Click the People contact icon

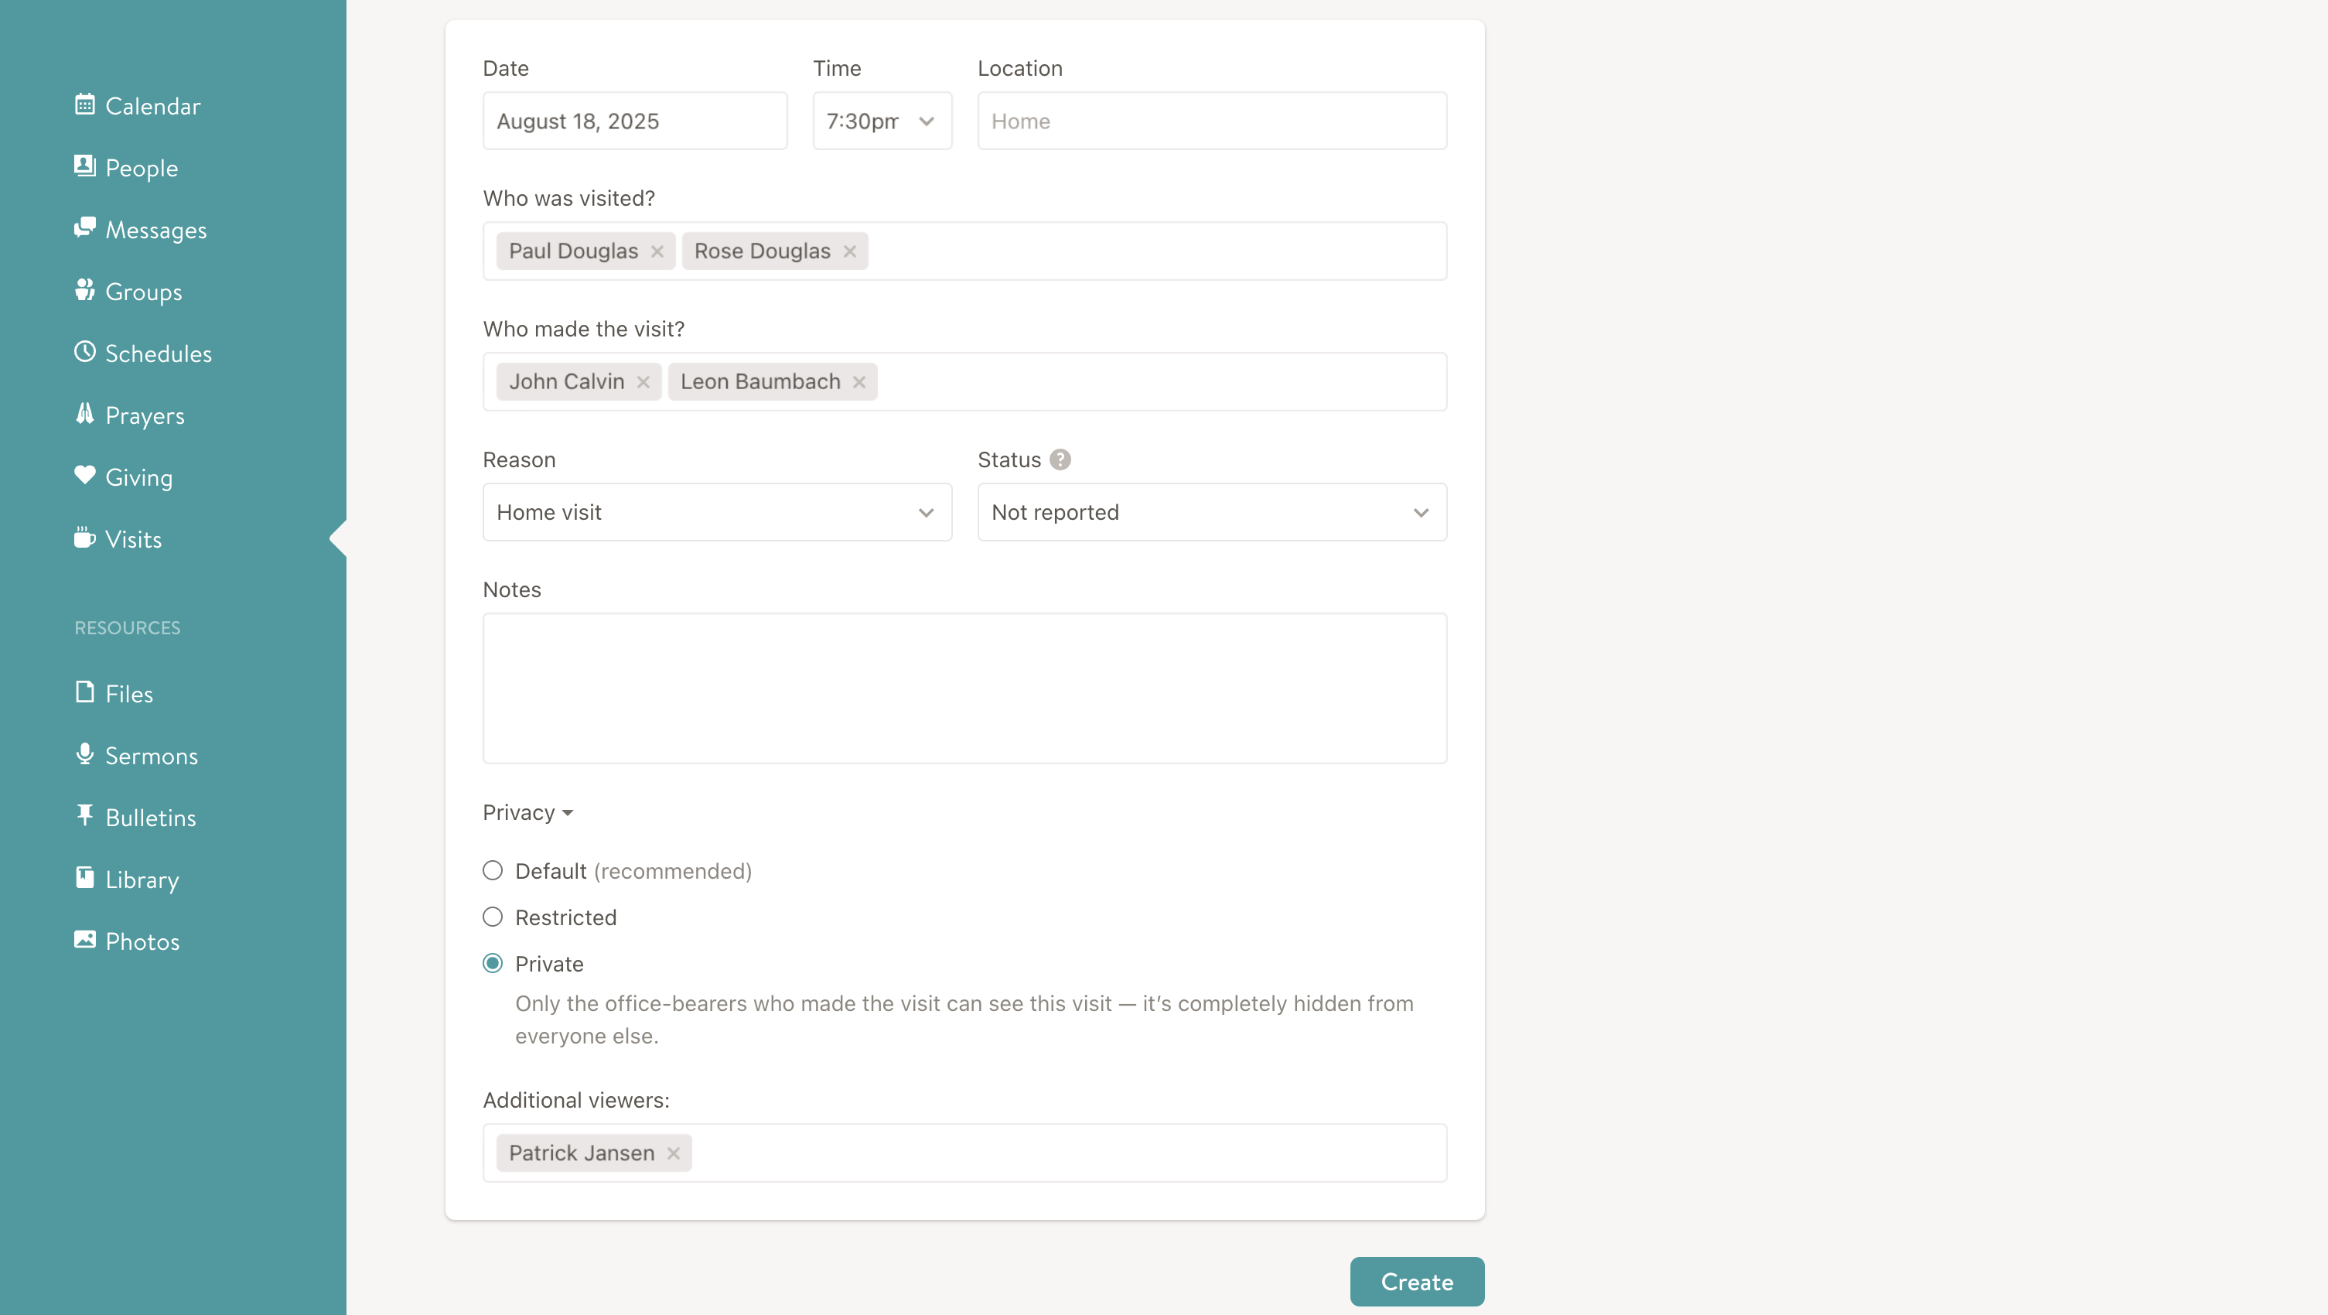tap(85, 166)
